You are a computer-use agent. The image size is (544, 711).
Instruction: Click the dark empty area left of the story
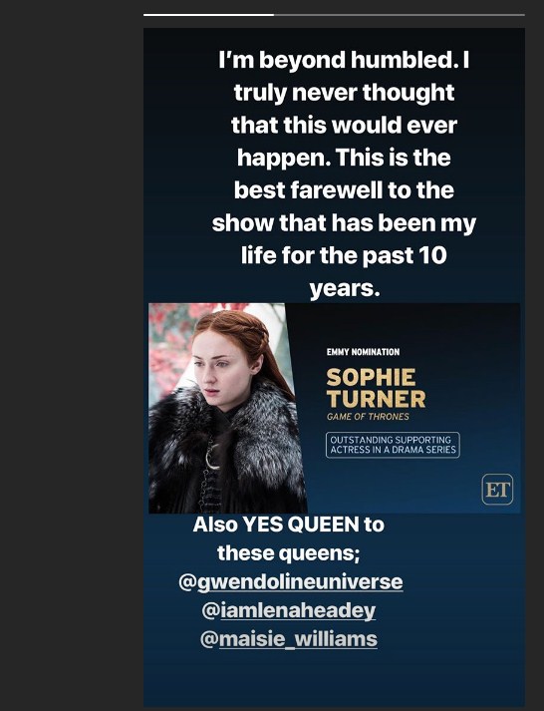72,355
